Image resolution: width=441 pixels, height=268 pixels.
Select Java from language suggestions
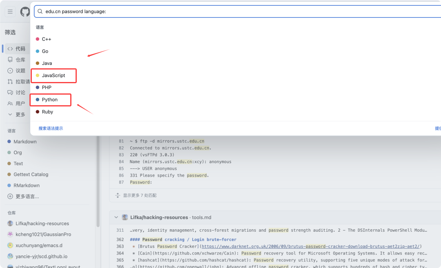tap(47, 63)
